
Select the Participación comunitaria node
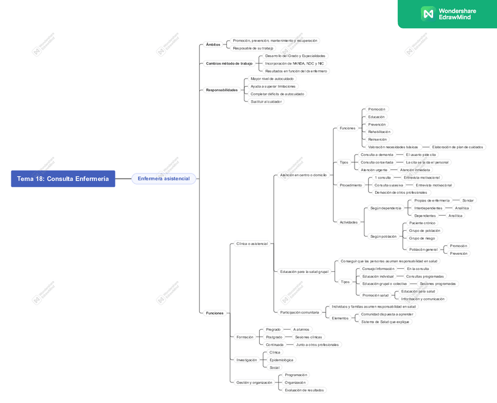(299, 312)
